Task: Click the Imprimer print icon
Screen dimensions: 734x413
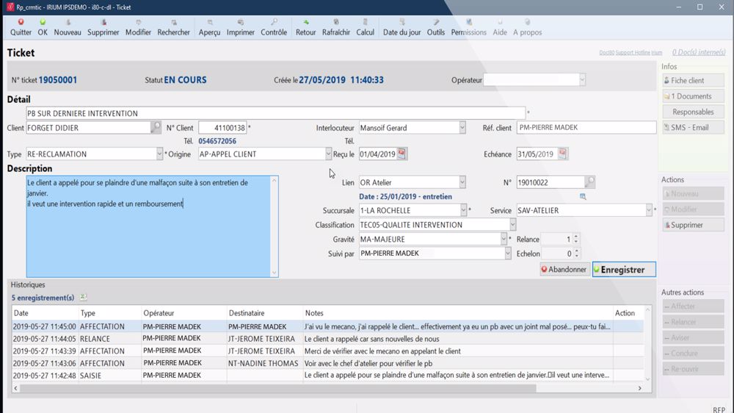Action: click(240, 28)
